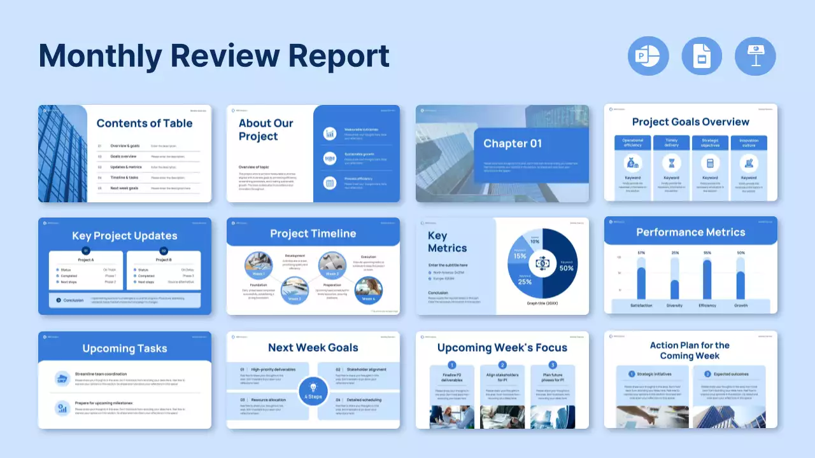Image resolution: width=815 pixels, height=458 pixels.
Task: Click the lightbulb 4 Steps icon
Action: click(x=313, y=389)
